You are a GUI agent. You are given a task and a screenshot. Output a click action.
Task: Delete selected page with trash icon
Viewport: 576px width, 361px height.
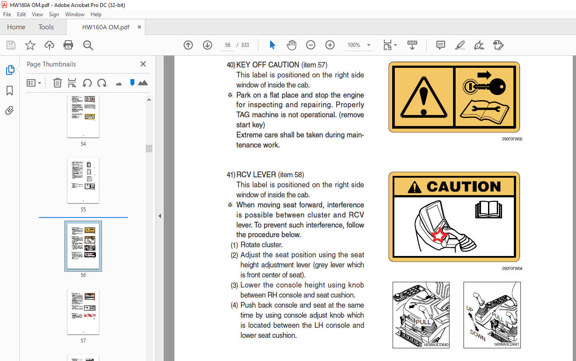click(x=57, y=83)
